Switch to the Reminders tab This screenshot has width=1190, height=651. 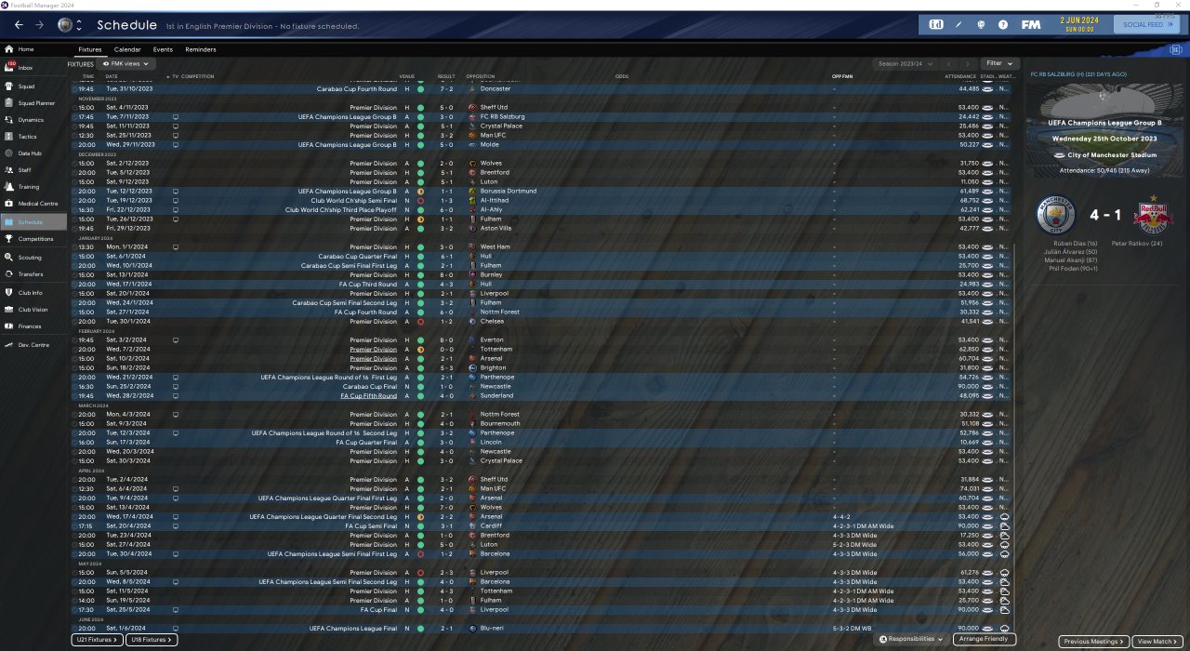point(201,49)
